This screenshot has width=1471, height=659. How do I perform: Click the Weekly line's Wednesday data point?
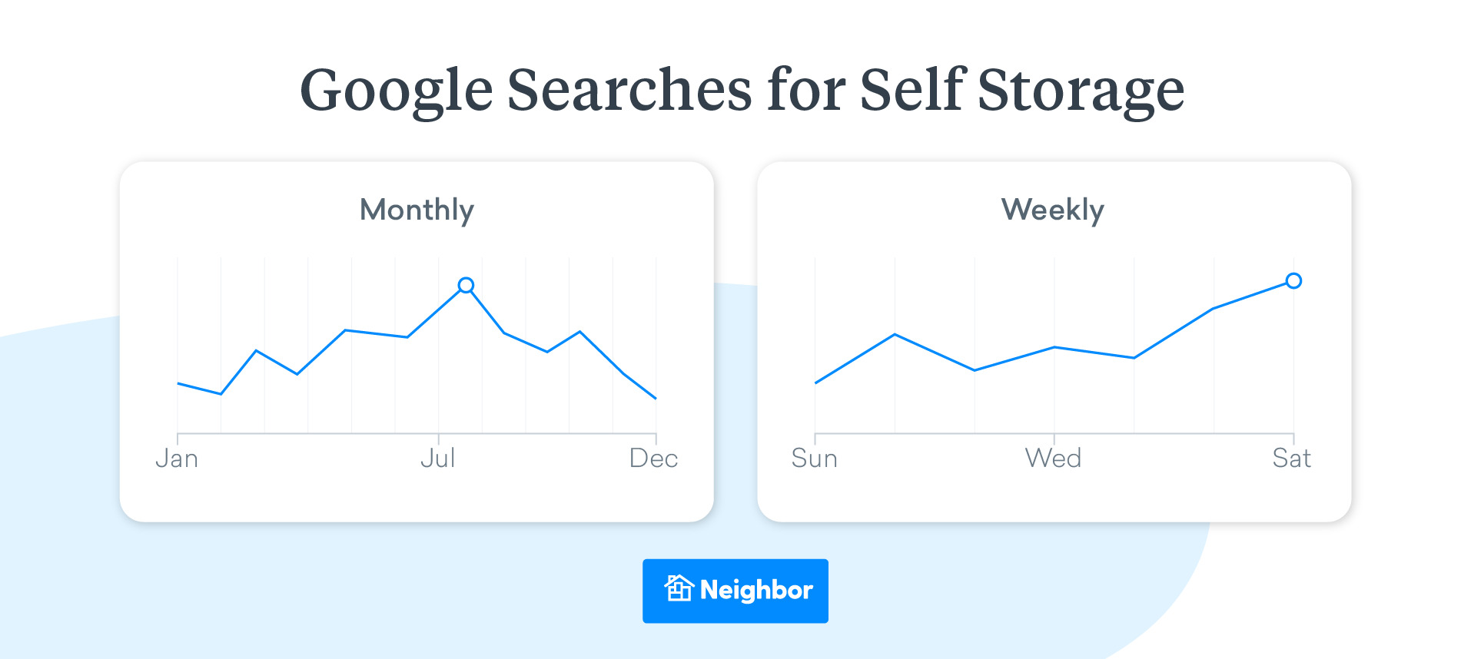[1054, 347]
